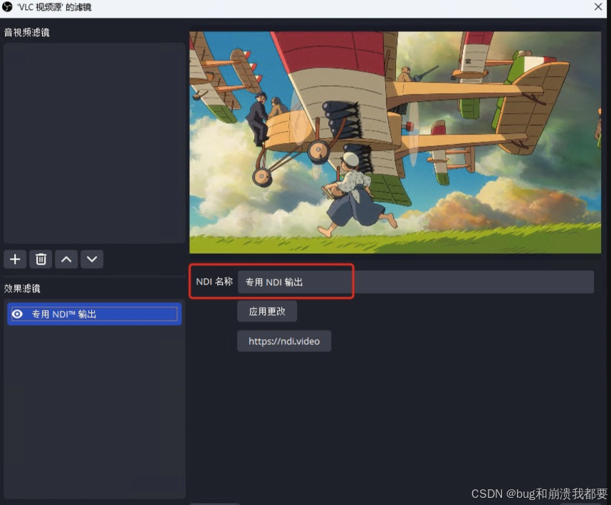Apply changes with 应用更改 button
Viewport: 611px width, 505px height.
tap(267, 312)
